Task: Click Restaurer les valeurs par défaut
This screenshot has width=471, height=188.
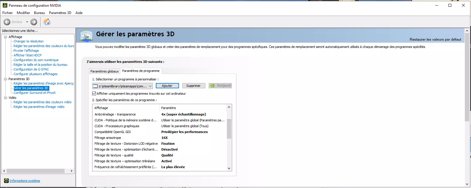Action: [435, 39]
